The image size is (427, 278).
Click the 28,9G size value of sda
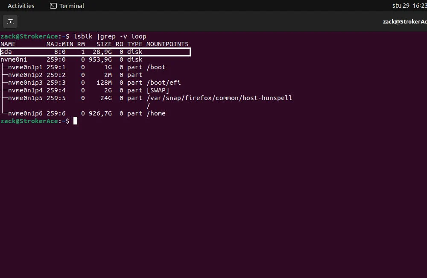(102, 52)
